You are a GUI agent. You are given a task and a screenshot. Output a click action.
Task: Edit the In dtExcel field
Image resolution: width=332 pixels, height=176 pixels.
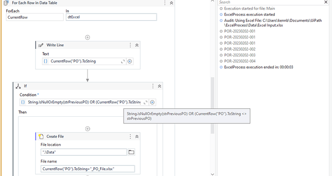coord(111,17)
